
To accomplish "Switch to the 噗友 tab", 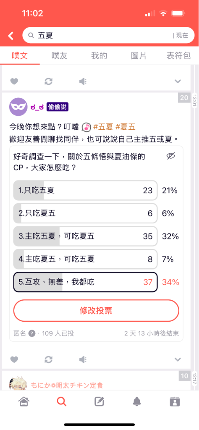I will pos(60,56).
